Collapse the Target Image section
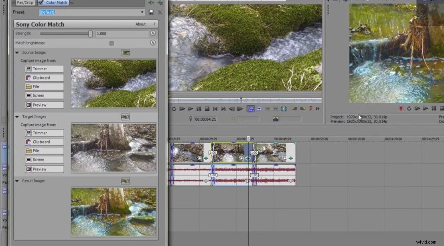This screenshot has width=444, height=246. (x=17, y=116)
